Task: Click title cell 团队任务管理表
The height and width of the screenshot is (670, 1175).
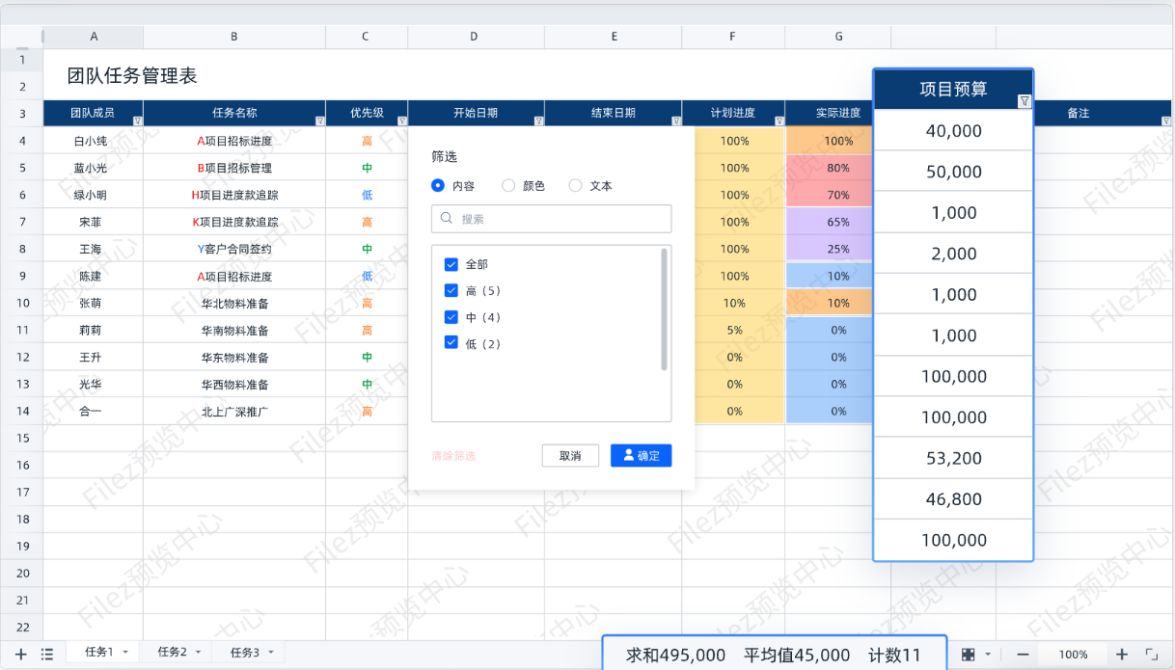Action: [x=132, y=75]
